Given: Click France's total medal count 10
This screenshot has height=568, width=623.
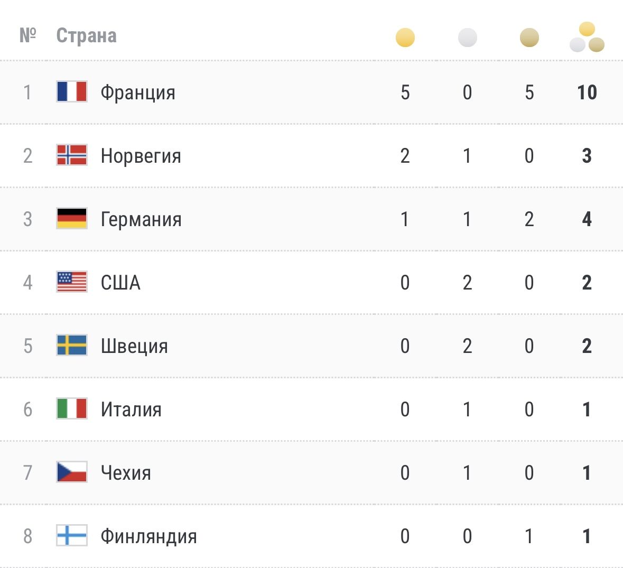Looking at the screenshot, I should coord(587,92).
